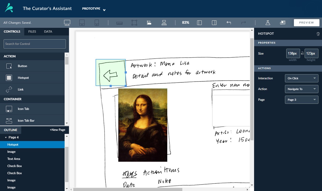The width and height of the screenshot is (322, 191).
Task: Delete hotspot using the trash icon
Action: tap(318, 34)
